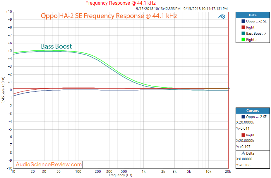Click the 1k tick on the frequency axis
This screenshot has height=178, width=271.
(x=143, y=172)
